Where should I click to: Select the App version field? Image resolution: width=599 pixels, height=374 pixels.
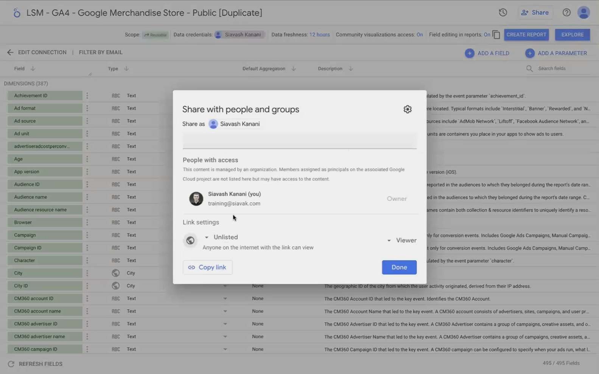pos(45,172)
